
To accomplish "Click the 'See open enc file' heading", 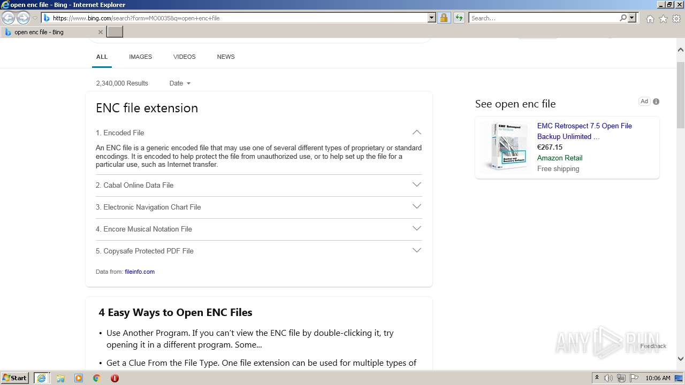I will pyautogui.click(x=515, y=104).
